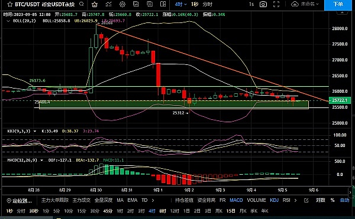This screenshot has width=355, height=219.
Task: Toggle the MACD indicator
Action: pos(236,200)
